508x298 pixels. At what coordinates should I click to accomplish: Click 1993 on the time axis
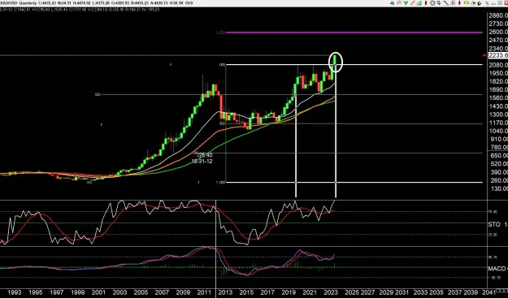(x=14, y=292)
